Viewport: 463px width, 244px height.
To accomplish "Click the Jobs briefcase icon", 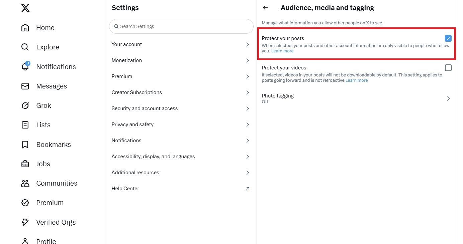I will coord(25,164).
